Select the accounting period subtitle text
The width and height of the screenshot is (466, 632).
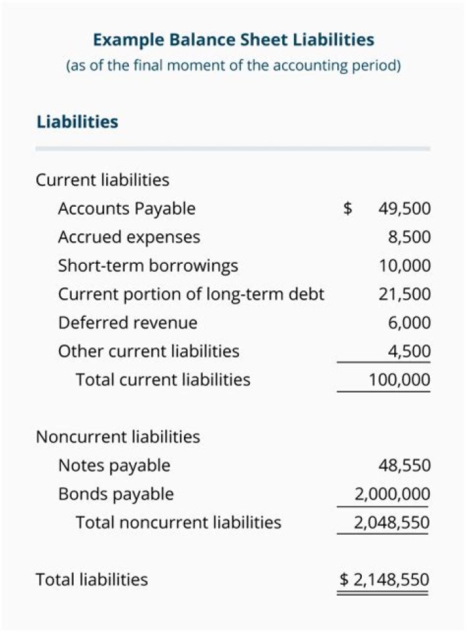234,65
